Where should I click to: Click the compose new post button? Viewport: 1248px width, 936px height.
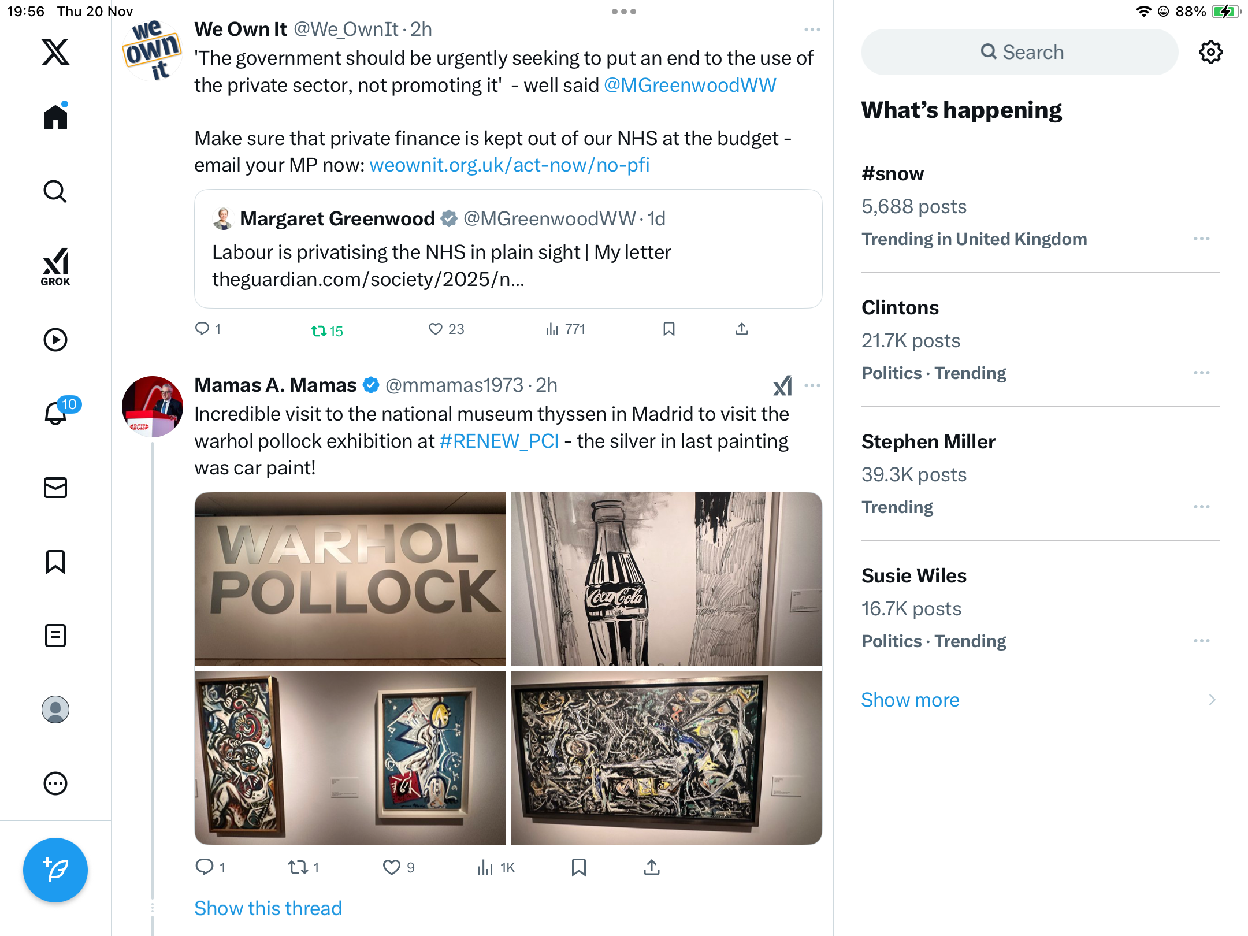click(55, 870)
